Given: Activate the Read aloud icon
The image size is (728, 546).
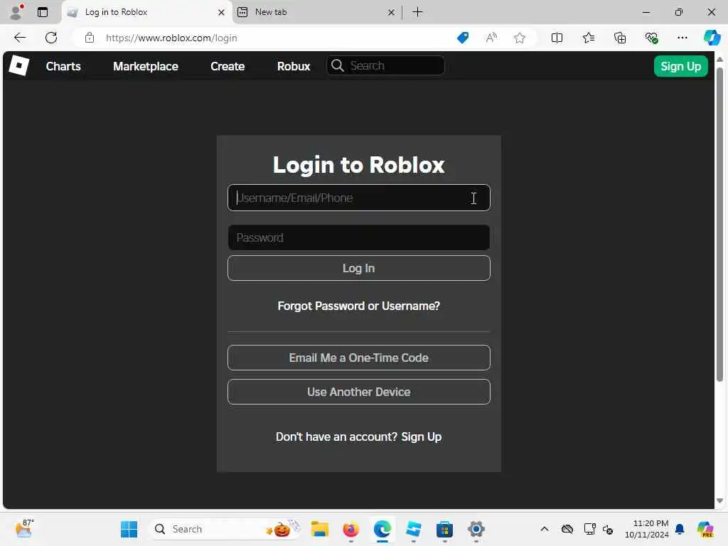Looking at the screenshot, I should click(491, 38).
